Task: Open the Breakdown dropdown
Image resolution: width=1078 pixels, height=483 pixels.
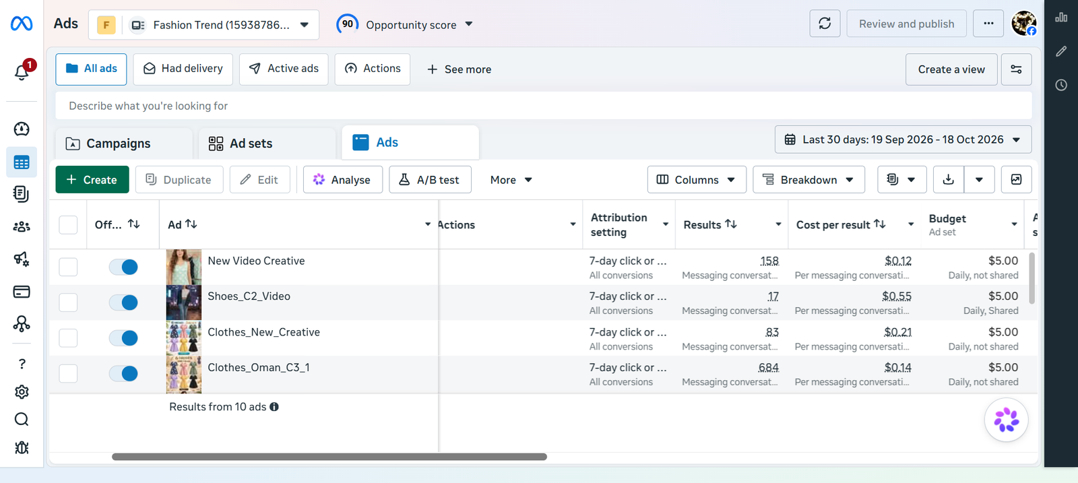Action: coord(808,180)
